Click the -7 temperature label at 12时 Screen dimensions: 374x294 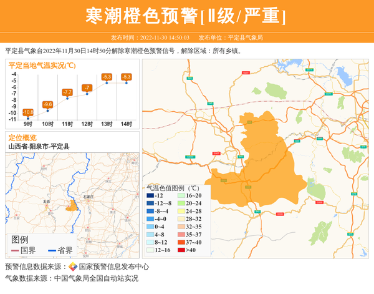tap(87, 87)
